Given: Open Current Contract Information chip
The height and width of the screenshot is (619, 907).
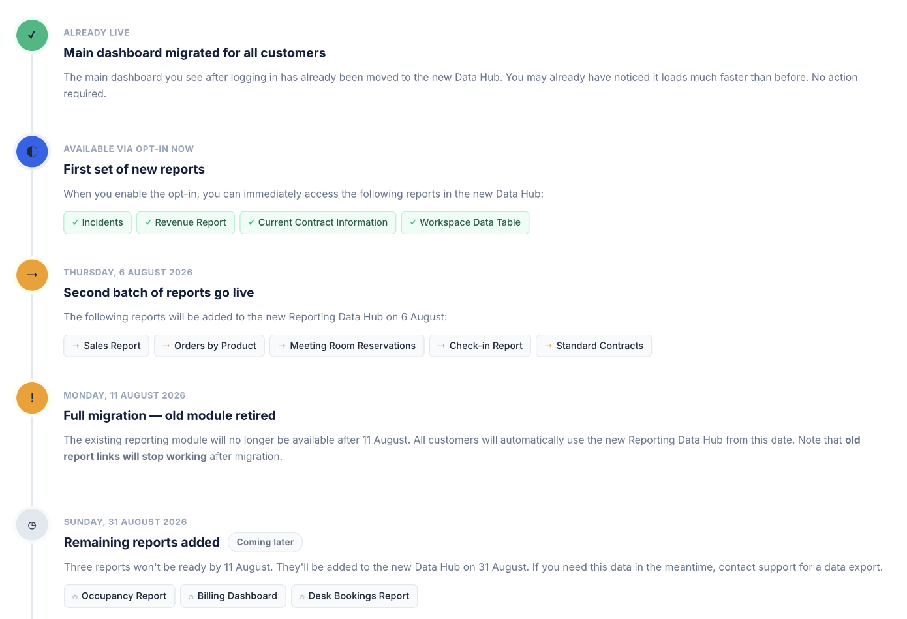Looking at the screenshot, I should click(x=318, y=222).
